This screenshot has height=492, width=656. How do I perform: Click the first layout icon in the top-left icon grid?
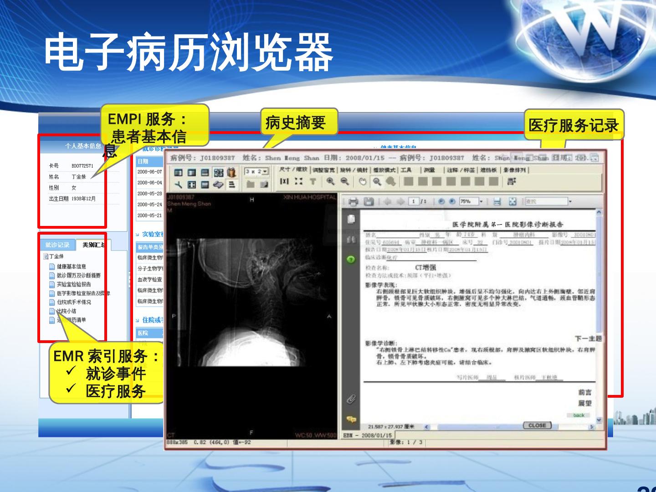[179, 173]
